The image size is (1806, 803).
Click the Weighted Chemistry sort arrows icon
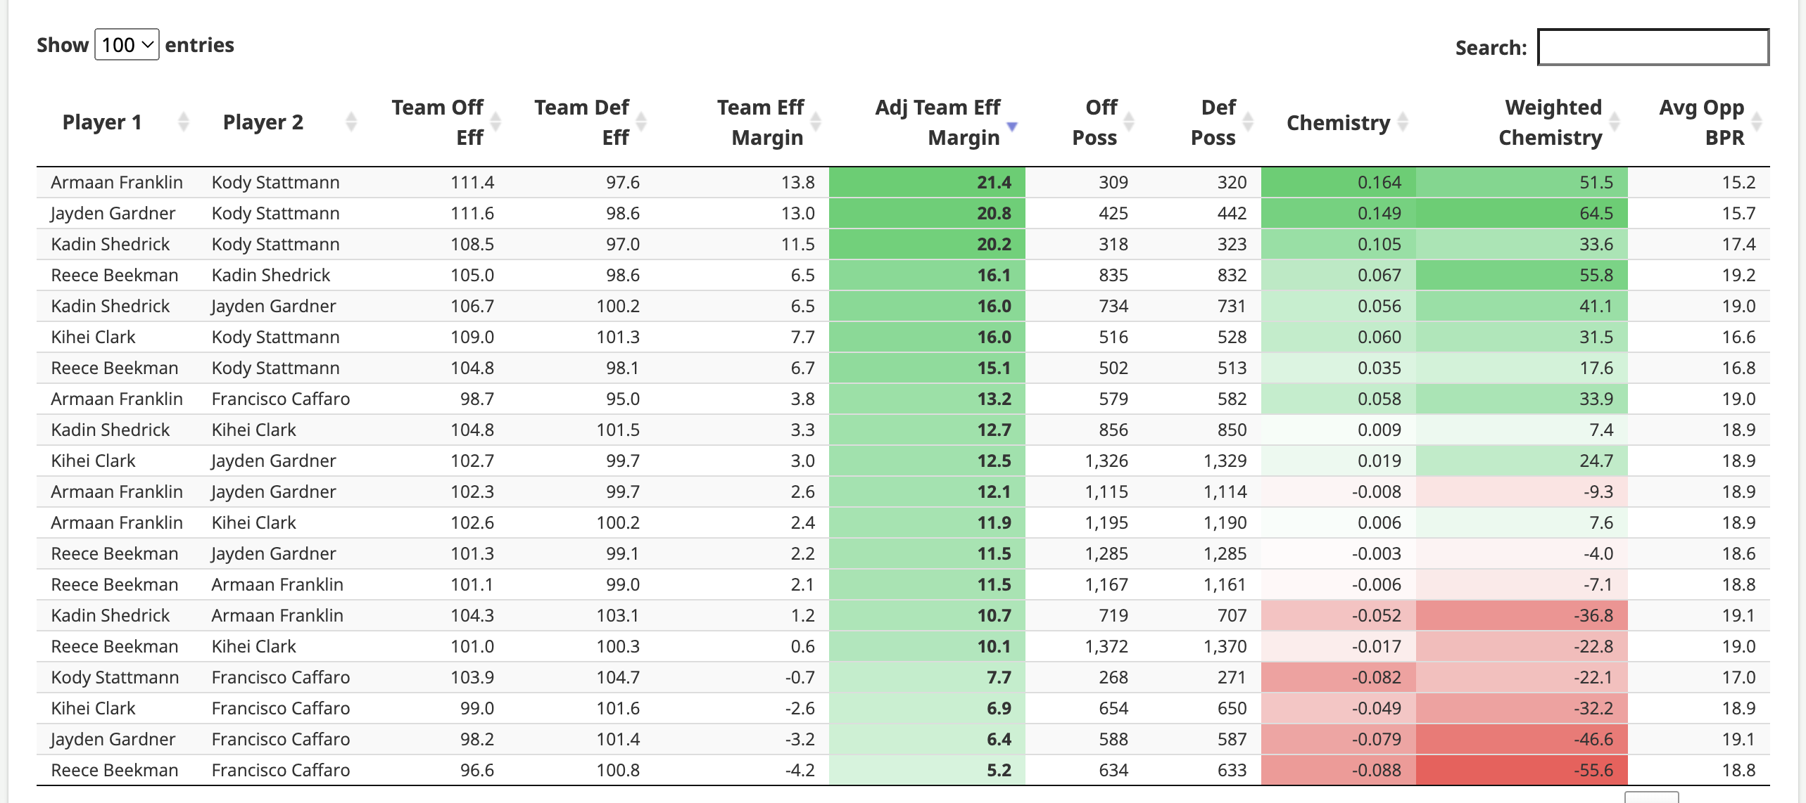1615,122
